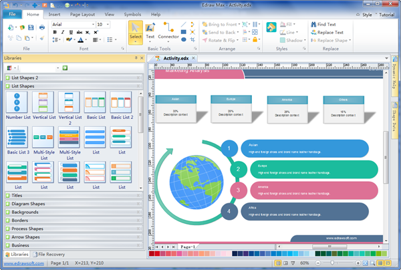Activate the Connector tool

(x=168, y=31)
